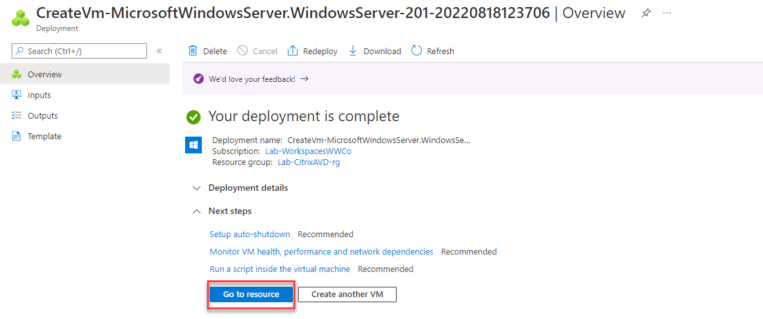Click the Delete trash icon
The height and width of the screenshot is (319, 763).
(x=193, y=51)
